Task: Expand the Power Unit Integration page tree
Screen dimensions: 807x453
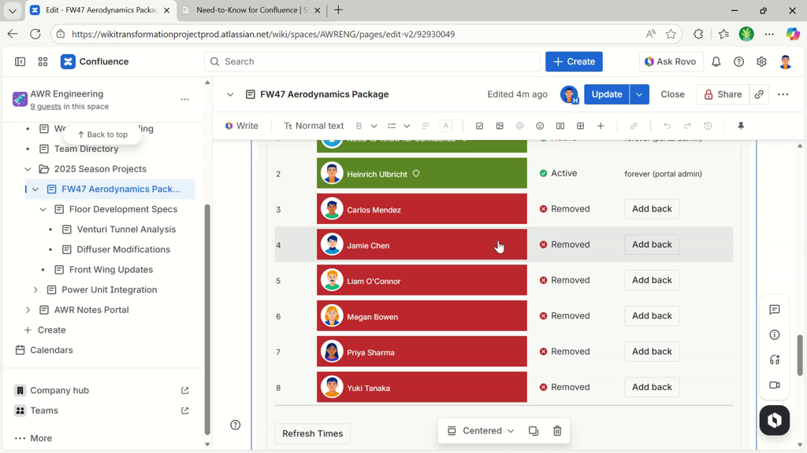Action: click(x=35, y=290)
